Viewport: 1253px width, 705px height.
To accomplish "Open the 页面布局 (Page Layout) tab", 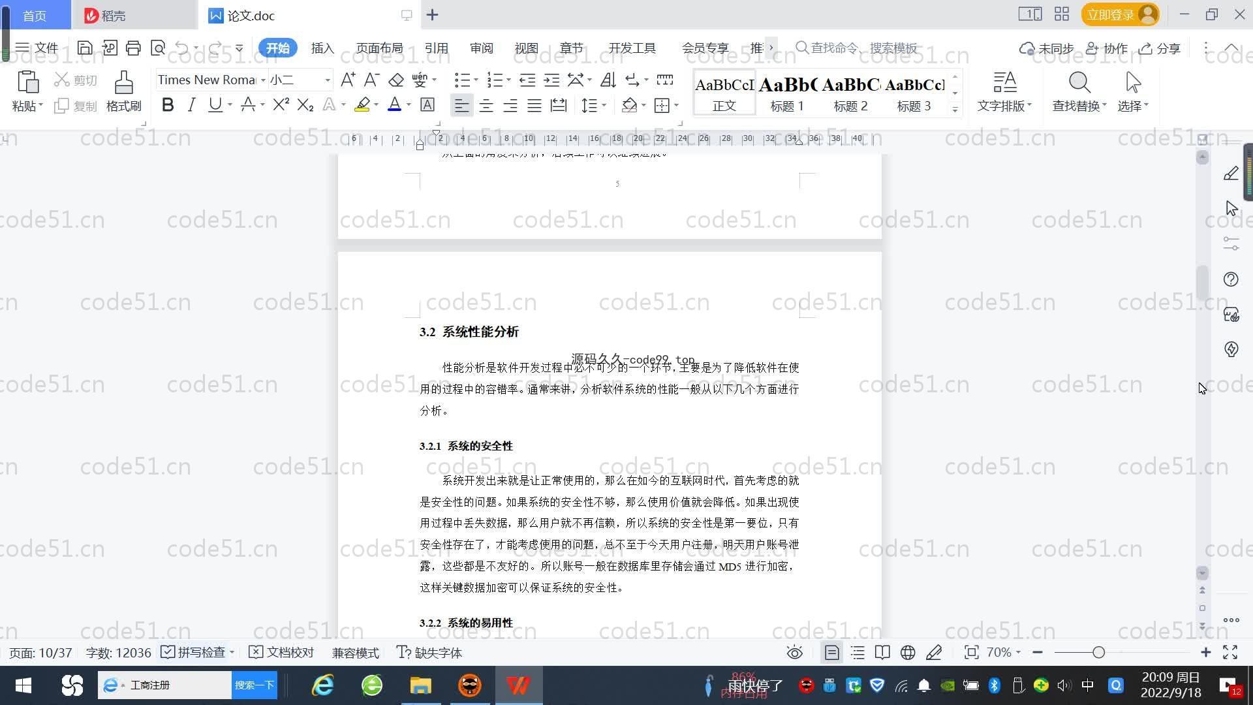I will [379, 48].
